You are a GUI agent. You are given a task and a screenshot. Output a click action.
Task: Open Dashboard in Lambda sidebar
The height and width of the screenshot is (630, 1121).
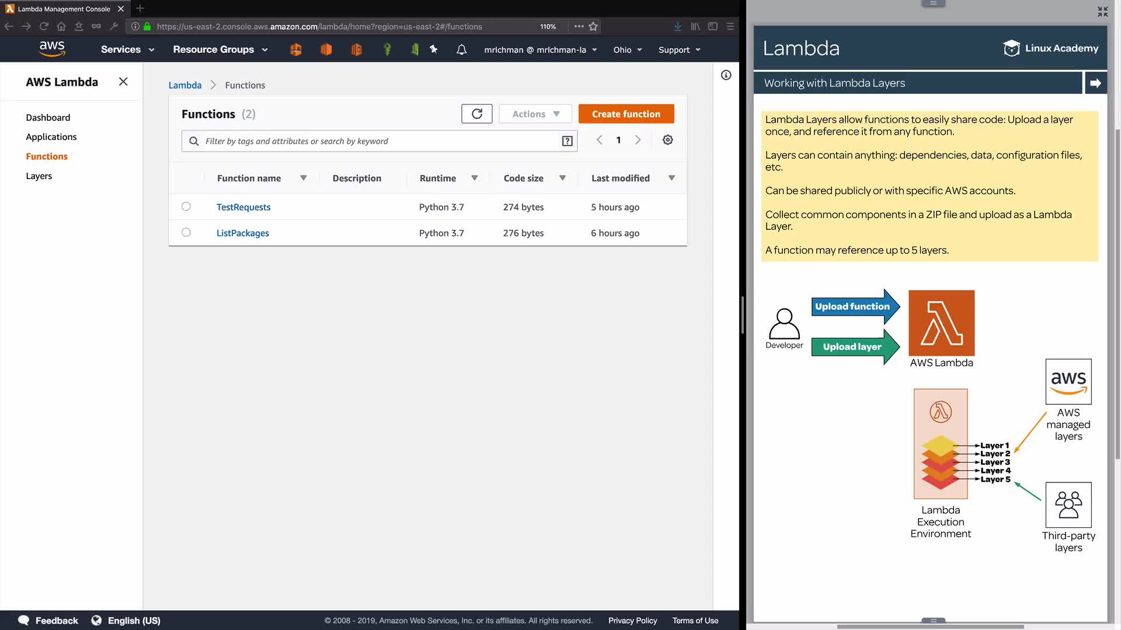click(x=48, y=117)
